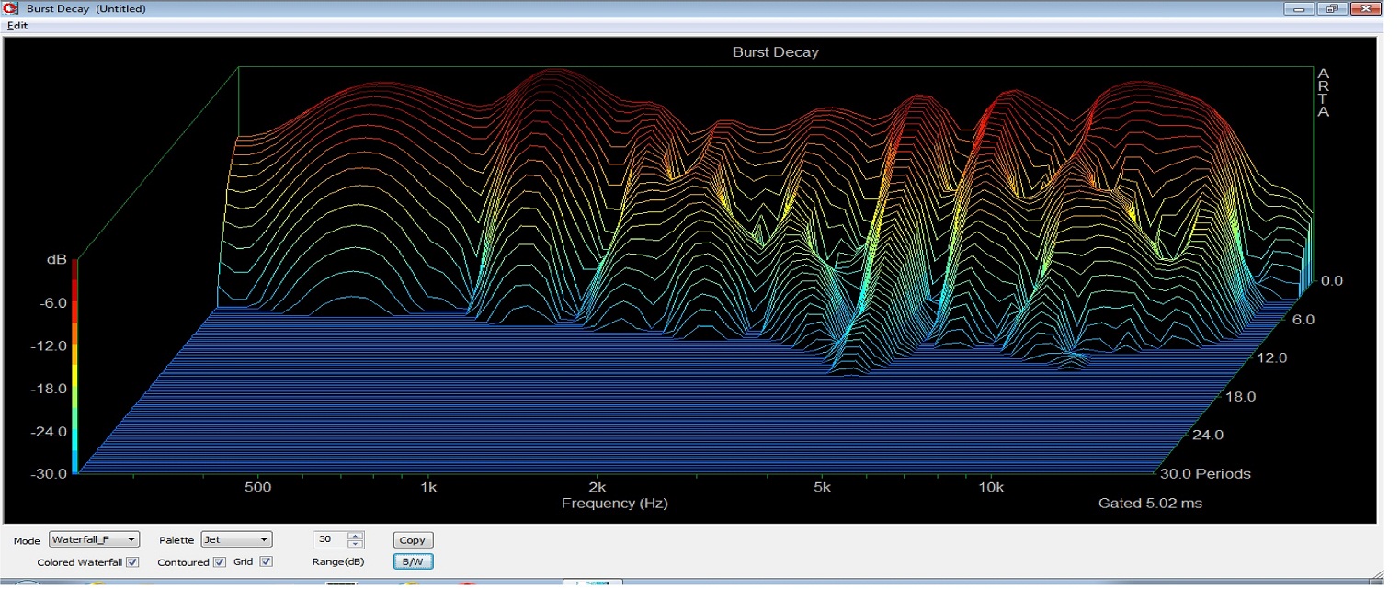1400x600 pixels.
Task: Close the Burst Decay window
Action: pos(1367,8)
